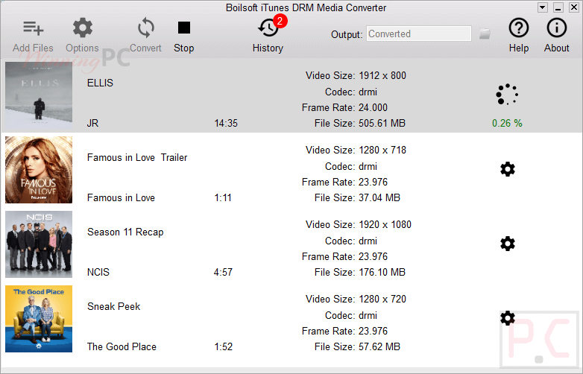This screenshot has height=374, width=583.
Task: Click the Add Files label
Action: (33, 48)
